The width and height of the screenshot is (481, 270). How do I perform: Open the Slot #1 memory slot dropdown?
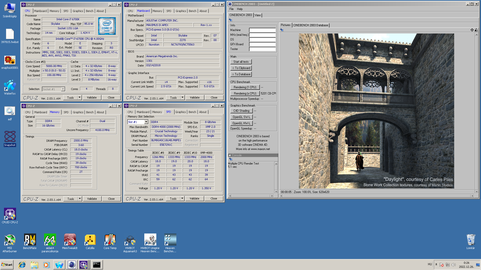coord(146,122)
